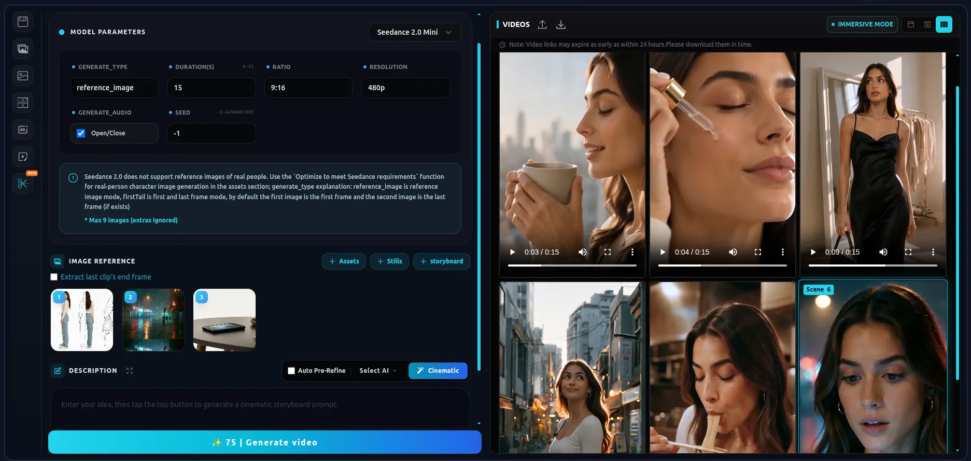Click the seed input showing -1
The width and height of the screenshot is (971, 461).
[x=211, y=133]
